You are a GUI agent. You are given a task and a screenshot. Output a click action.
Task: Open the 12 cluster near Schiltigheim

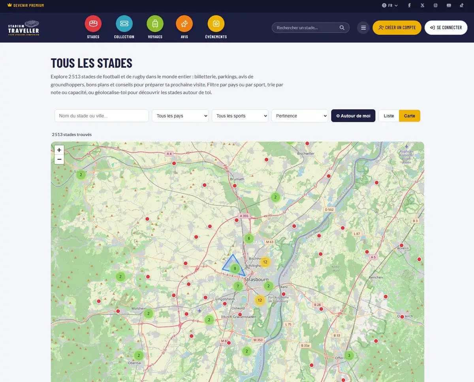tap(265, 262)
